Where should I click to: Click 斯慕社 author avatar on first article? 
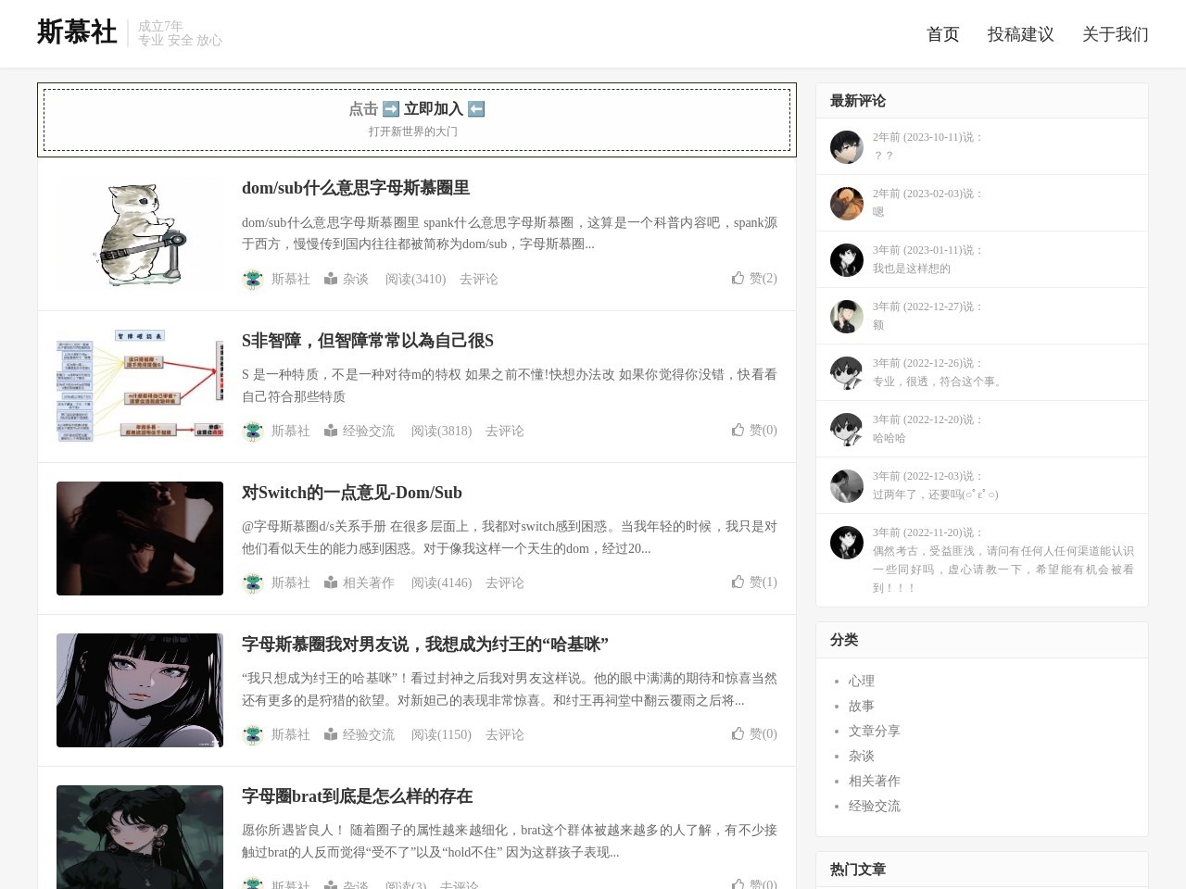pos(252,279)
